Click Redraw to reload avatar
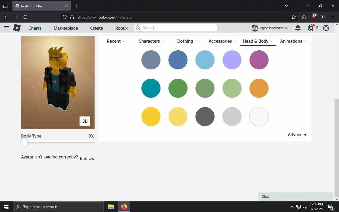 [87, 158]
